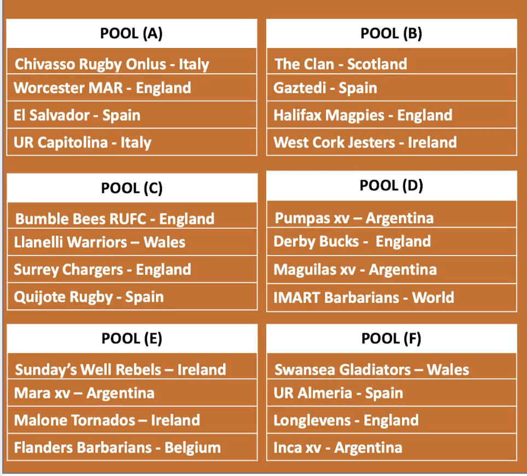Click Llanelli Warriors – Wales entry
Image resolution: width=527 pixels, height=476 pixels.
point(132,242)
